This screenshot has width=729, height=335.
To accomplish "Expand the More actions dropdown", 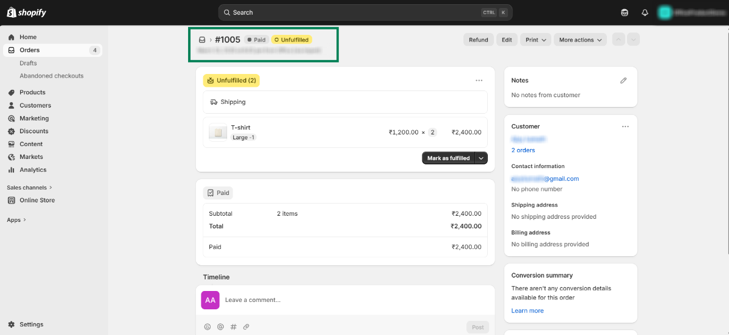I will pos(580,40).
